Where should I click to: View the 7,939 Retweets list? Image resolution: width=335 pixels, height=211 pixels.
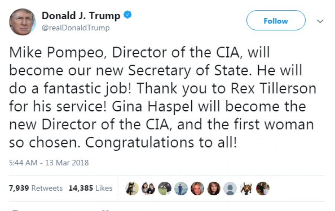36,188
